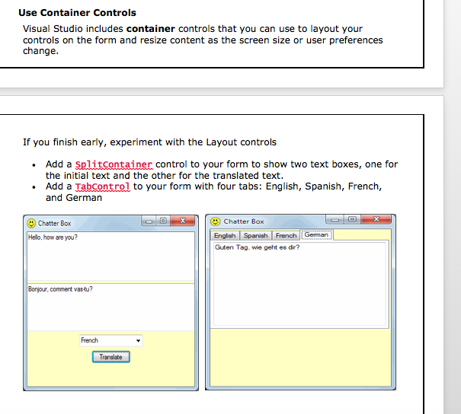Click the smiley icon in left Chatter Box window
Viewport: 461px width, 414px height.
click(31, 224)
